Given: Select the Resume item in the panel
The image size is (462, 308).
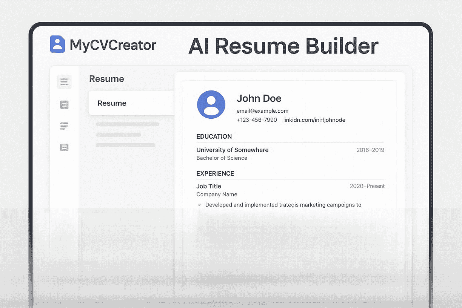Looking at the screenshot, I should tap(132, 103).
